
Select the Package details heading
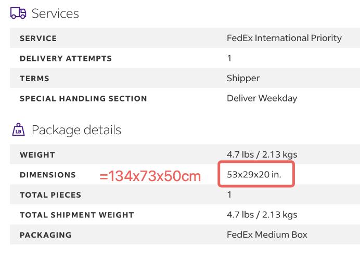(x=76, y=130)
